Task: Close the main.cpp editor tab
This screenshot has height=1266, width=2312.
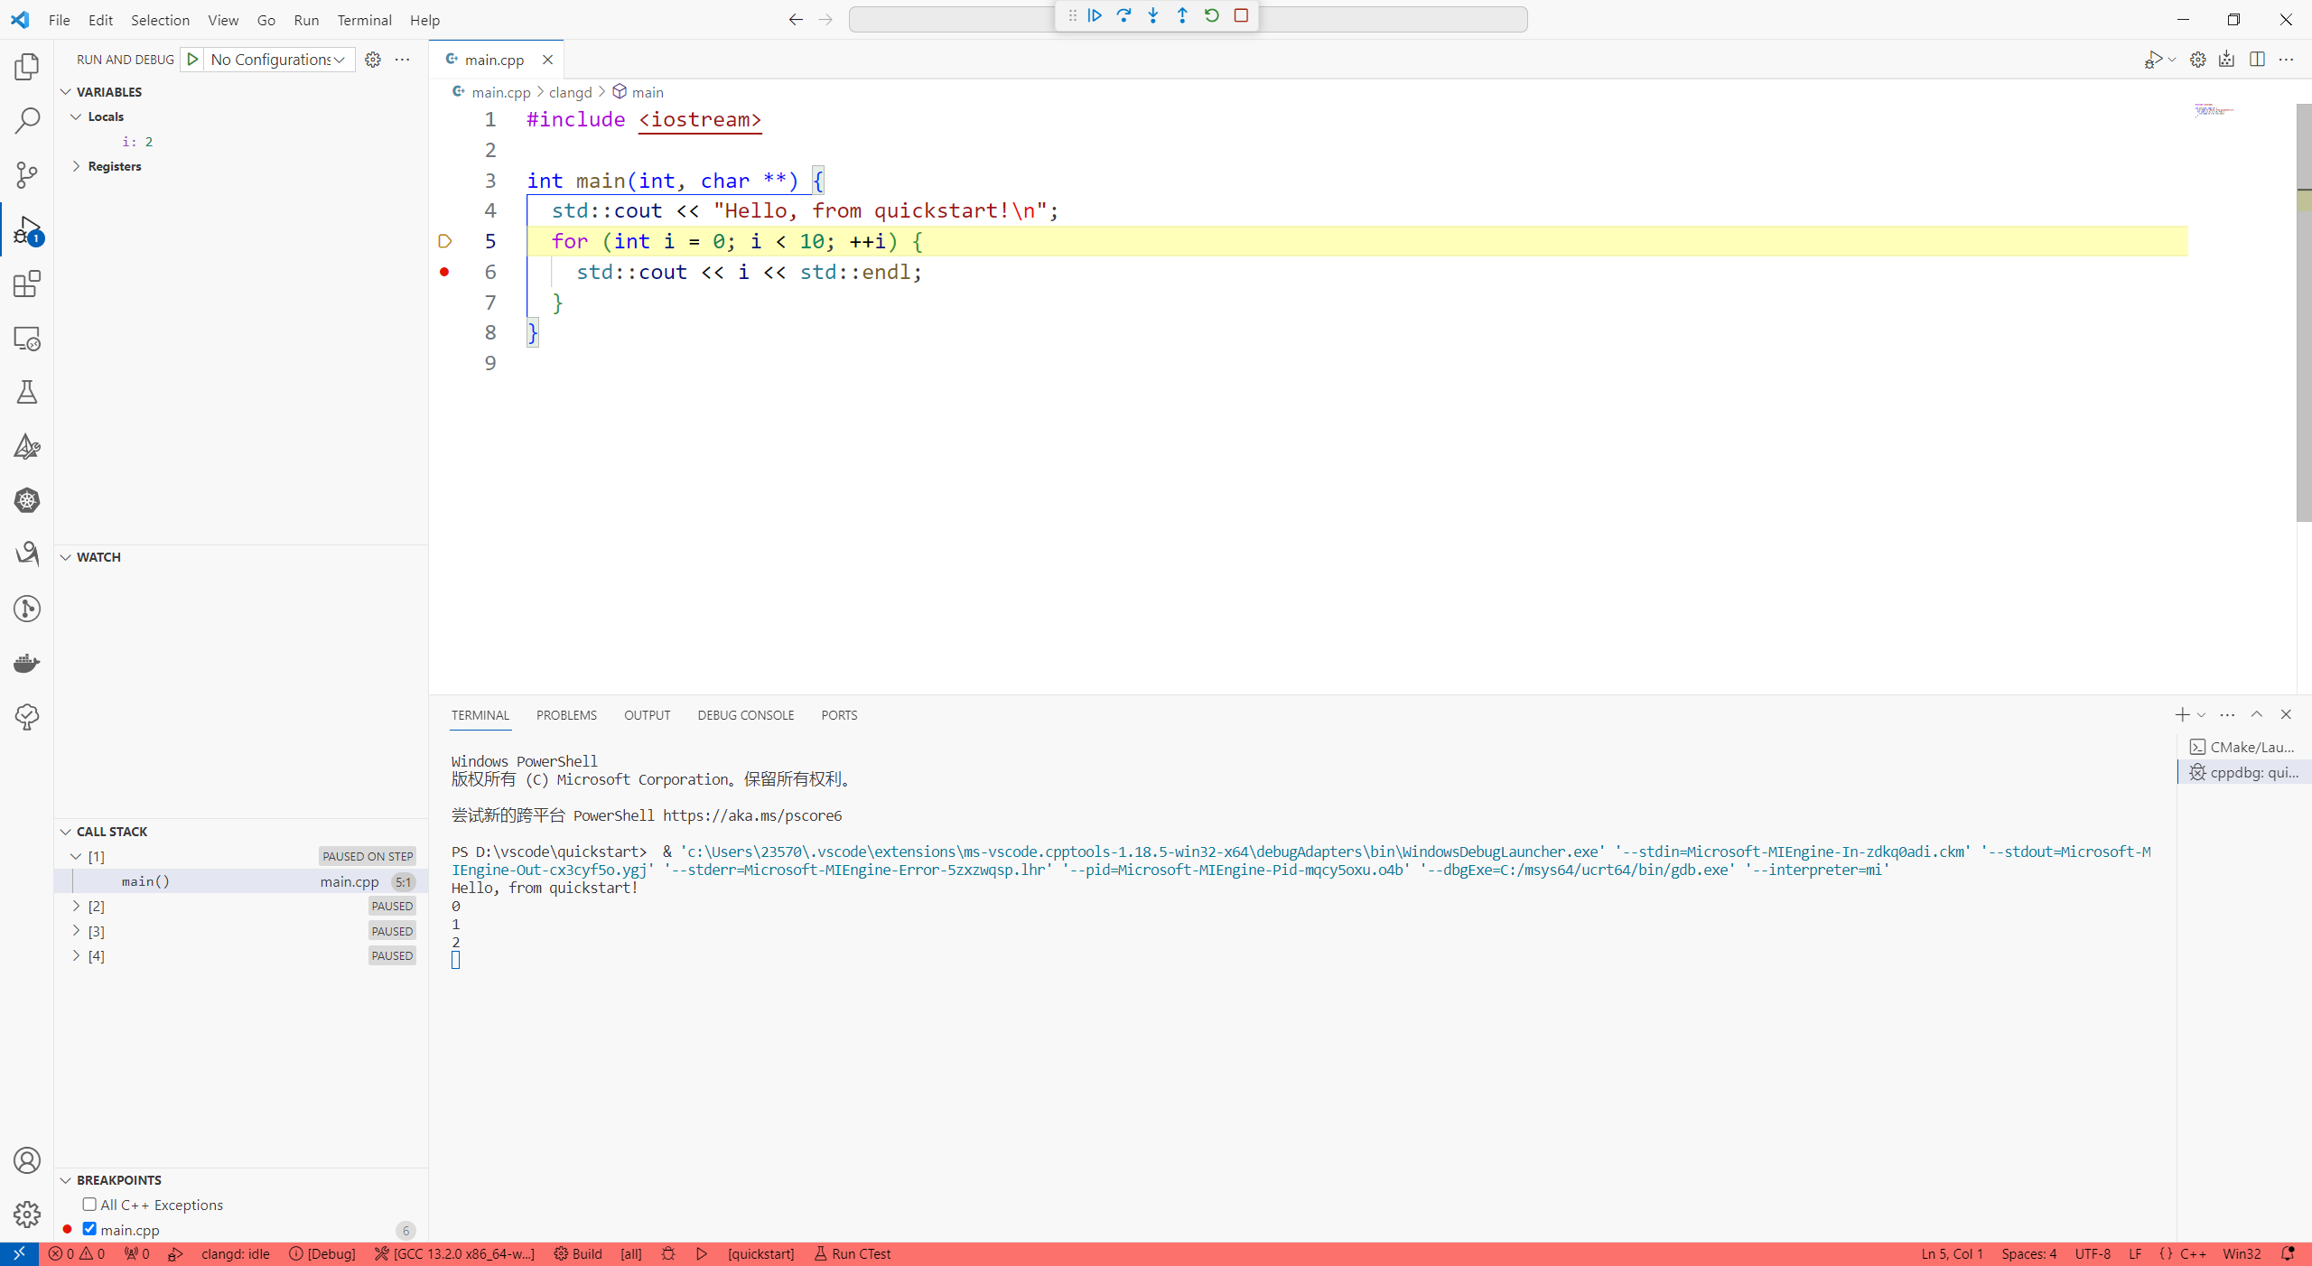Action: pyautogui.click(x=547, y=60)
